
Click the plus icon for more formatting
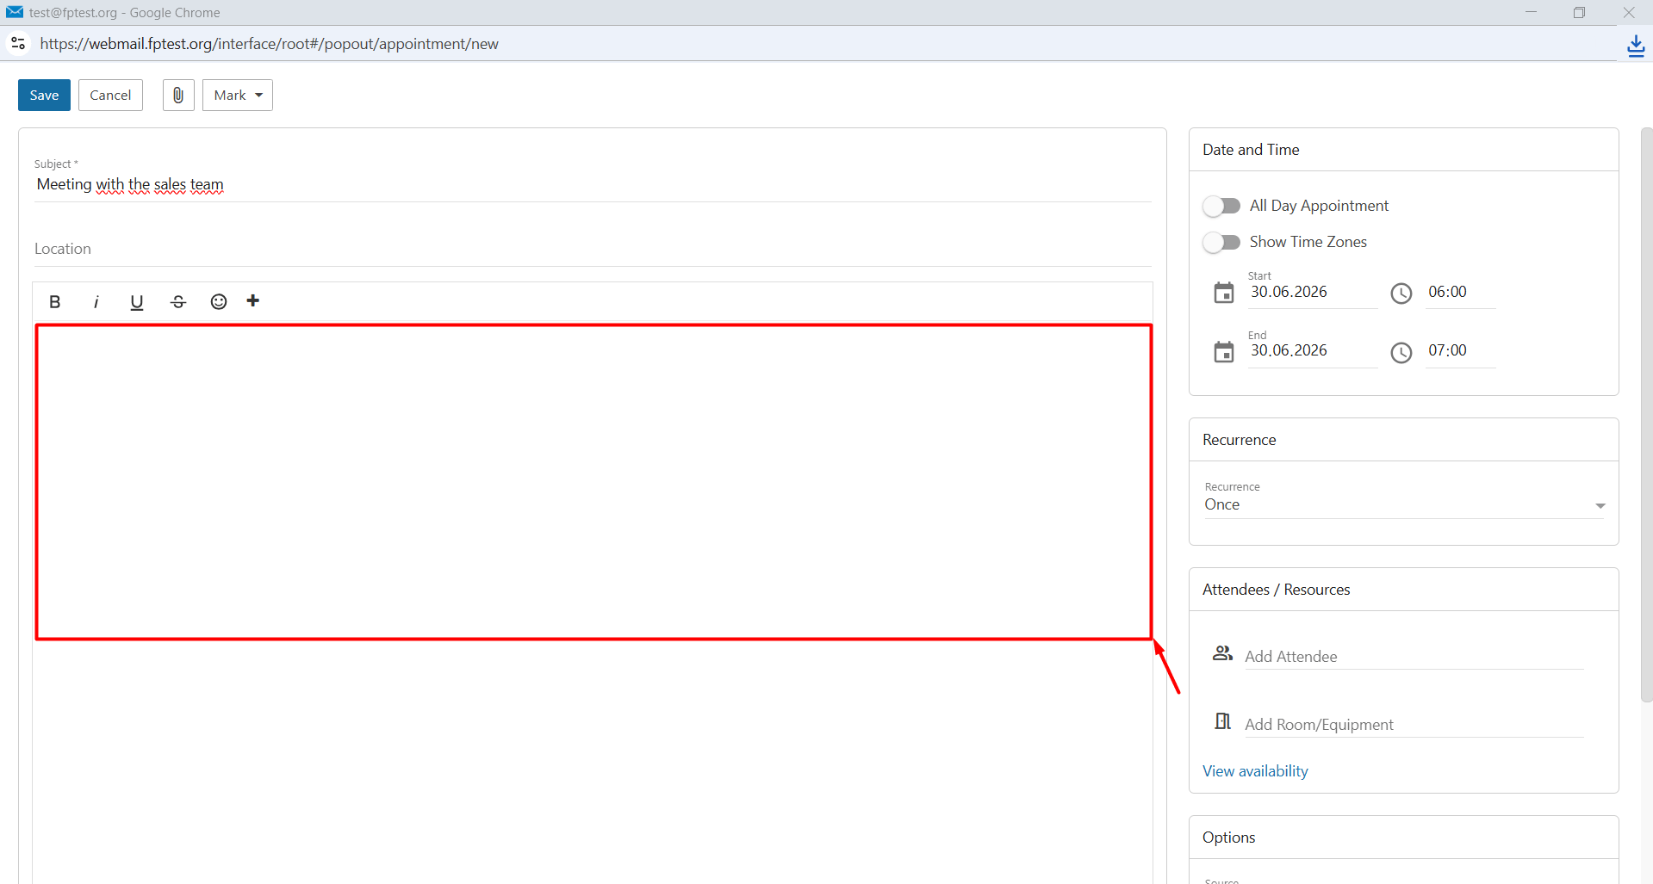pos(253,300)
